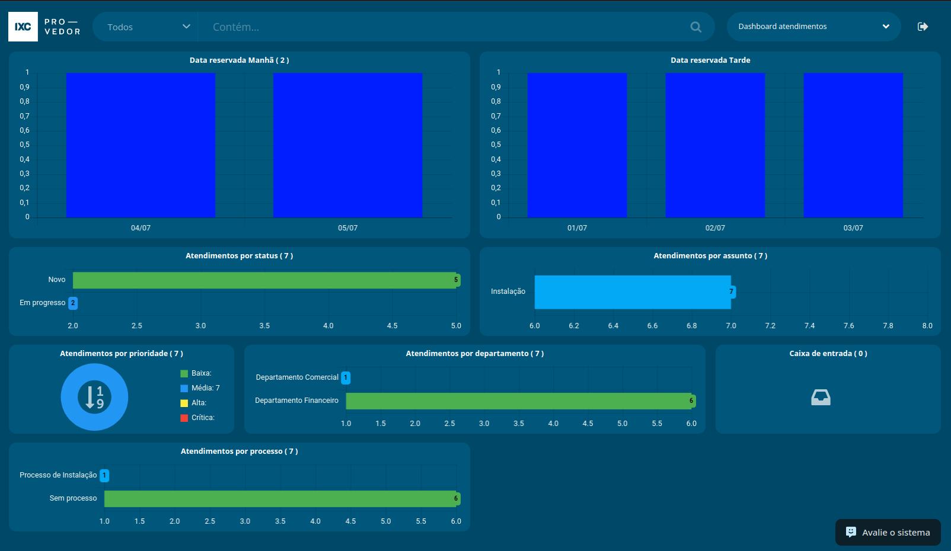Click the Atendimentos por assunto title
The height and width of the screenshot is (551, 951).
[x=710, y=256]
